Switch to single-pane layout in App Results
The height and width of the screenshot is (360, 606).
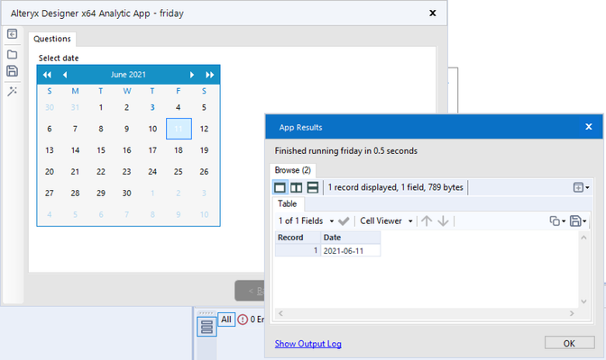coord(280,187)
